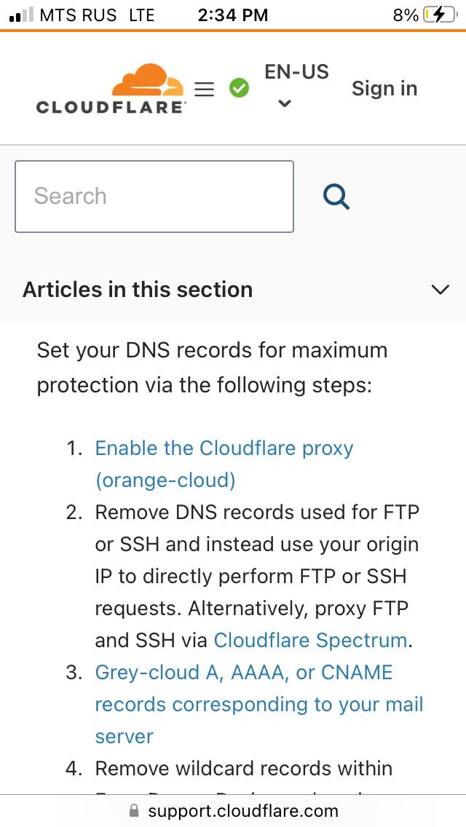This screenshot has height=827, width=466.
Task: Tap the 2:34 PM clock
Action: [233, 15]
